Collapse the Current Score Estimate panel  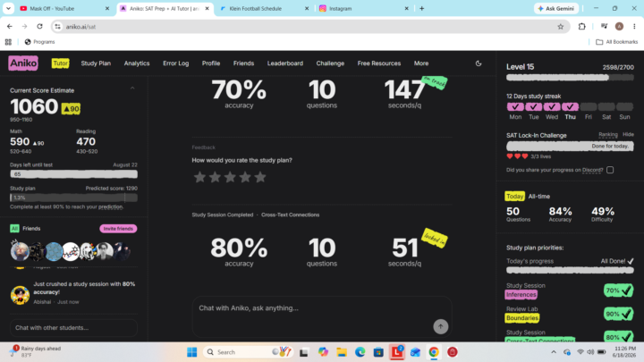[x=132, y=88]
